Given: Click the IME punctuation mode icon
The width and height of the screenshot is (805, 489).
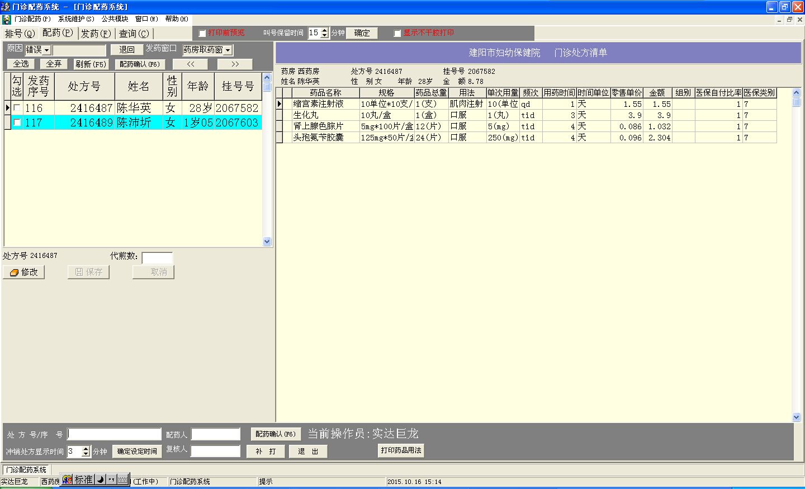Looking at the screenshot, I should [111, 479].
